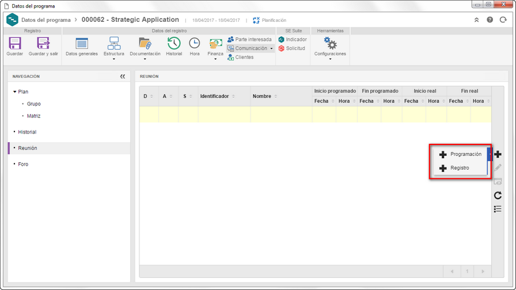The image size is (516, 290).
Task: Click the plus add button beside grid
Action: (498, 154)
